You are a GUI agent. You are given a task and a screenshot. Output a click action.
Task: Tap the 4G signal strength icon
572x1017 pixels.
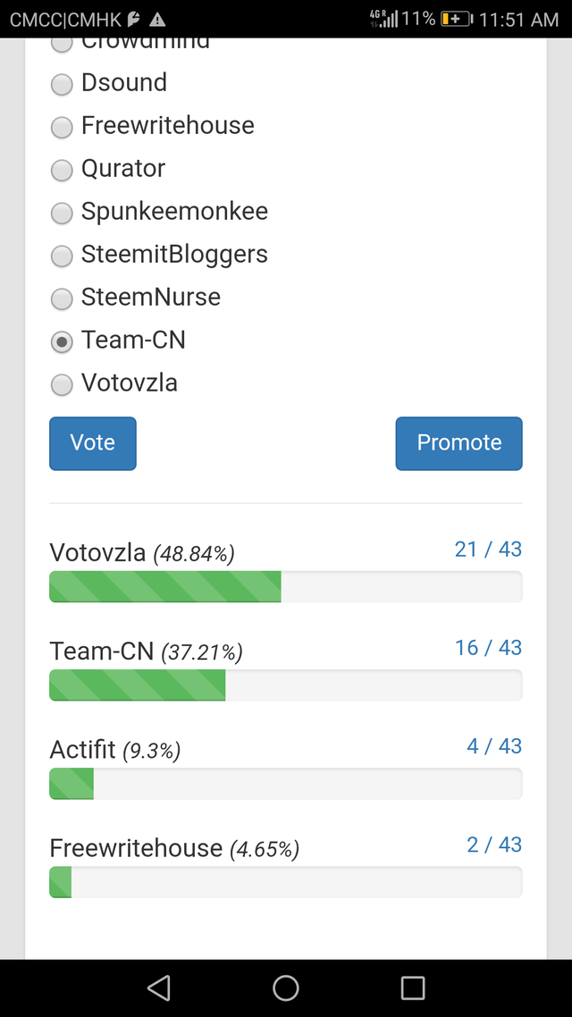(x=383, y=19)
